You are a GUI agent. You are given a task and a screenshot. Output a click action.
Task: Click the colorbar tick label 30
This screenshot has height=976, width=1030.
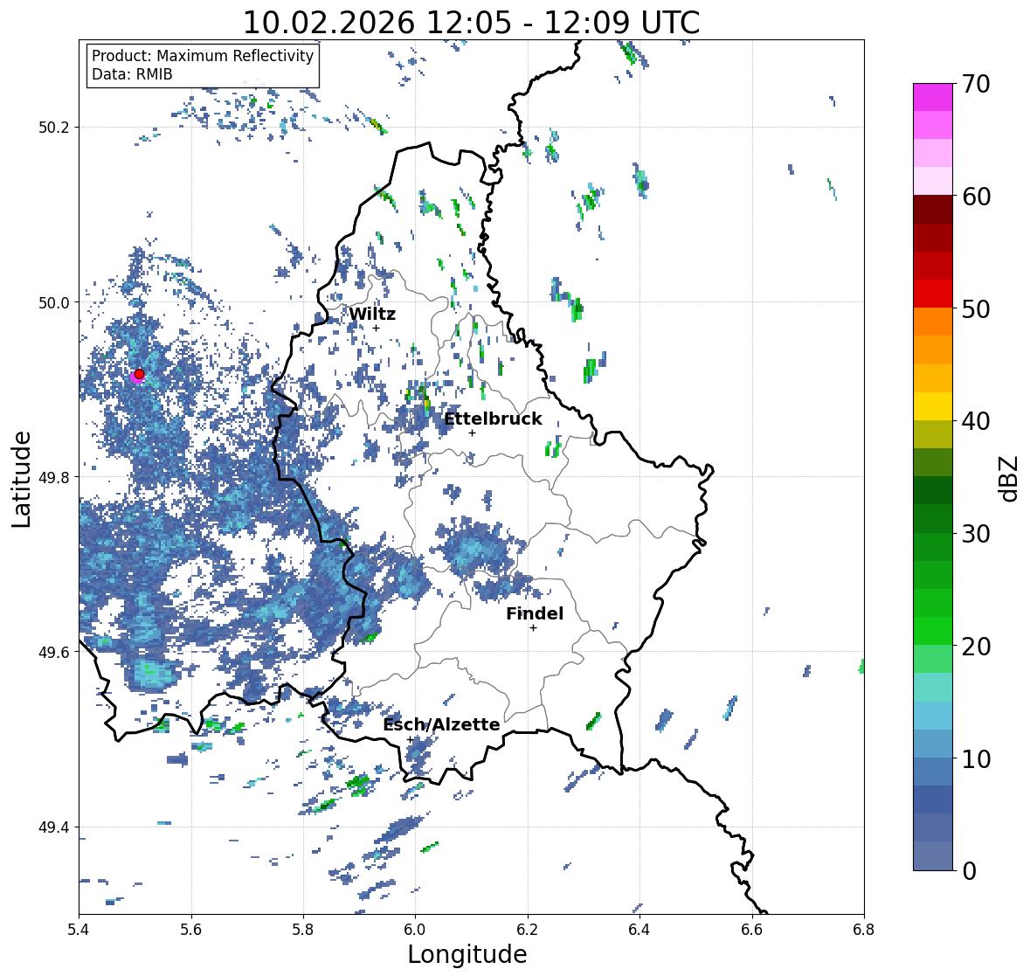point(976,534)
